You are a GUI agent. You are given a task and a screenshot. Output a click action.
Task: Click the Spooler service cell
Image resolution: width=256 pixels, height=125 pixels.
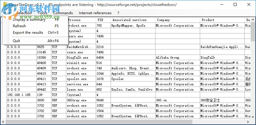(x=133, y=79)
